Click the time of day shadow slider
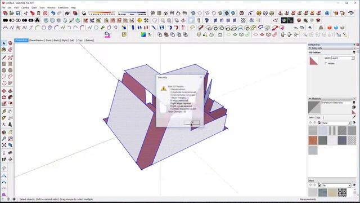Screen dimensions: 360x203 132,13
